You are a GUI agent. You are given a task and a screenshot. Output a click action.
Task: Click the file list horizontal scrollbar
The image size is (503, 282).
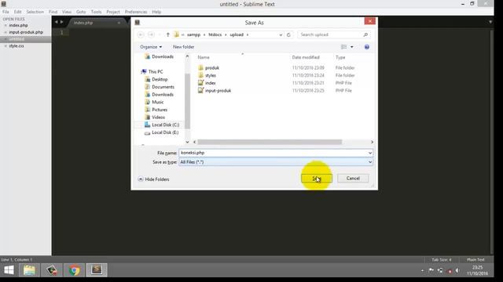click(x=270, y=142)
